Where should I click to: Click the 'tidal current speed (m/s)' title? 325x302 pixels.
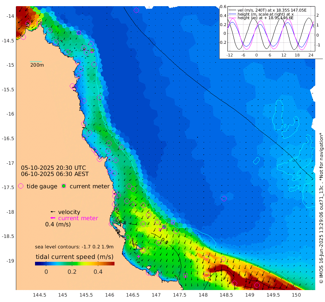coord(75,256)
